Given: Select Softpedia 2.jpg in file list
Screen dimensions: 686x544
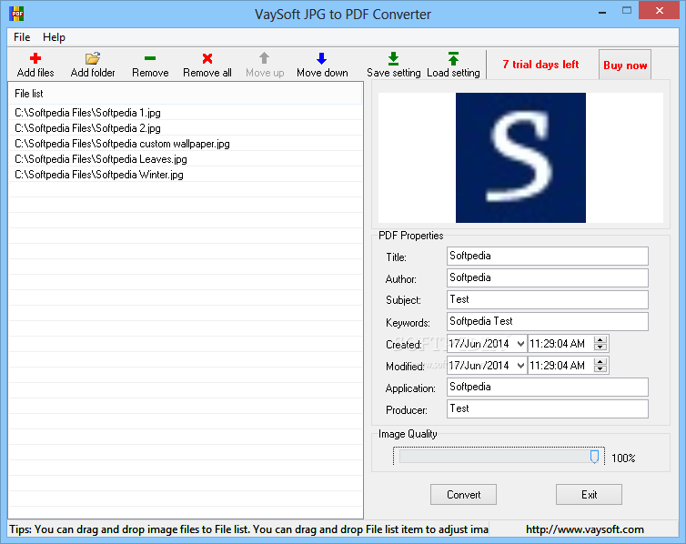Looking at the screenshot, I should (x=186, y=128).
